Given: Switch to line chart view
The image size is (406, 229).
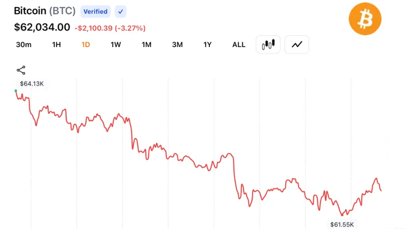Looking at the screenshot, I should click(x=296, y=44).
